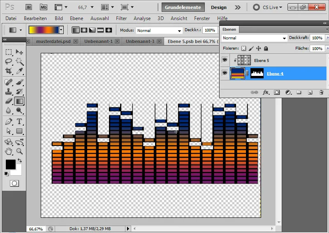Link layers in Ebenen panel
Image resolution: width=329 pixels, height=233 pixels.
254,92
